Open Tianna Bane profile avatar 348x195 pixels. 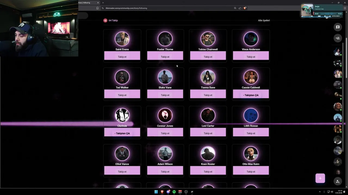pyautogui.click(x=208, y=77)
